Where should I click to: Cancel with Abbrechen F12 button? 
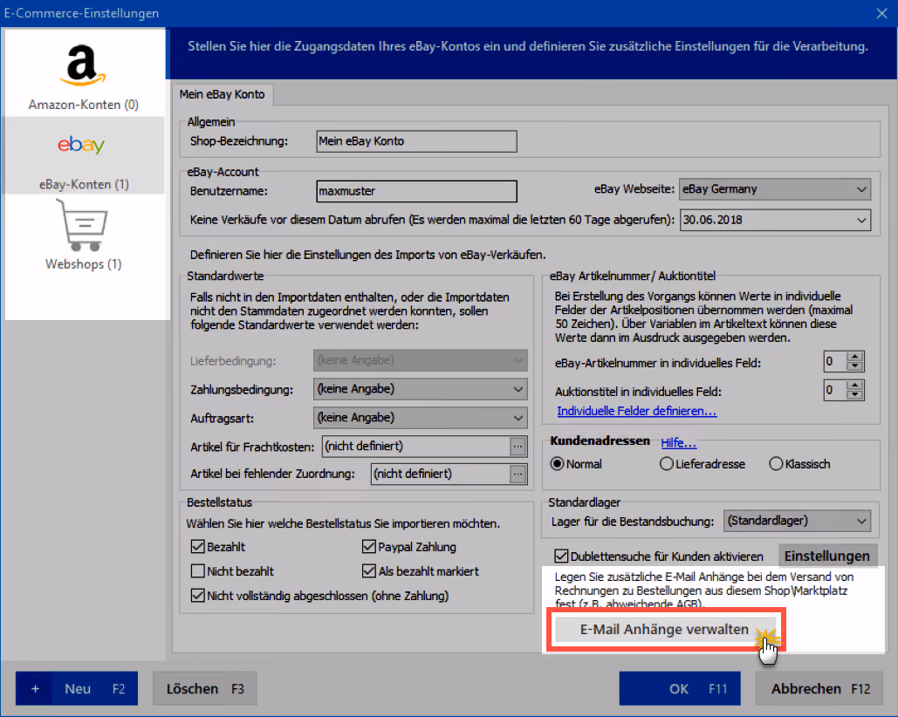point(819,688)
